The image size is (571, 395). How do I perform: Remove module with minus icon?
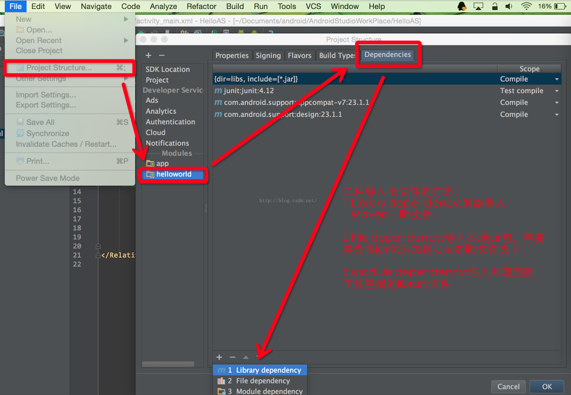click(162, 55)
